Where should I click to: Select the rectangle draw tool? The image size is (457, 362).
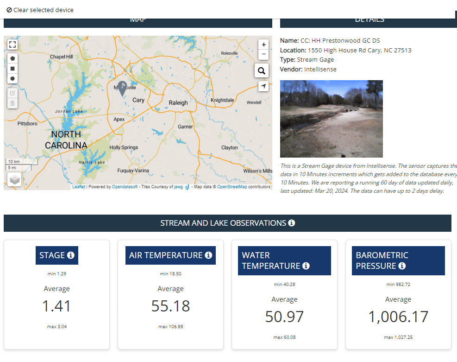(x=13, y=69)
